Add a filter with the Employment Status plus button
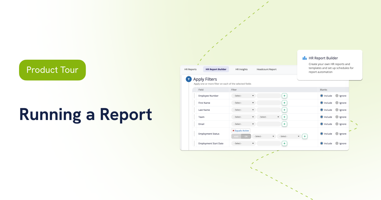 pyautogui.click(x=305, y=136)
